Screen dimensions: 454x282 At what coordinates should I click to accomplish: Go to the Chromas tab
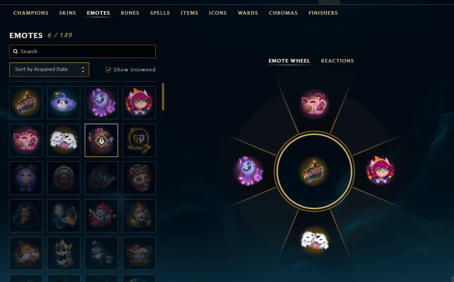click(x=283, y=13)
